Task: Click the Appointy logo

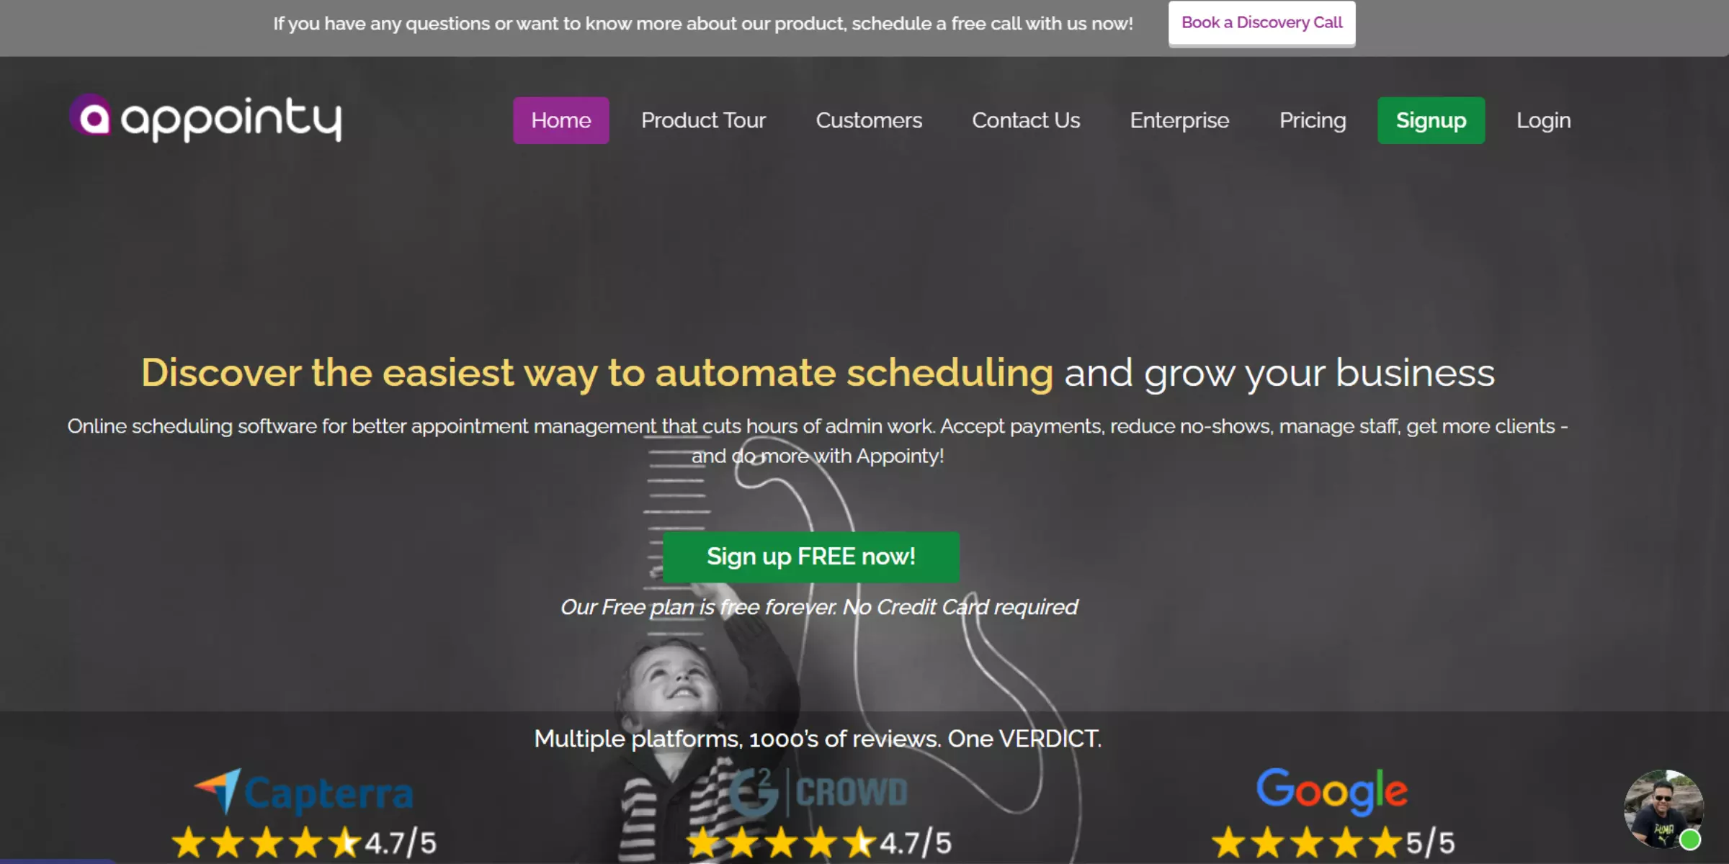Action: [x=206, y=119]
